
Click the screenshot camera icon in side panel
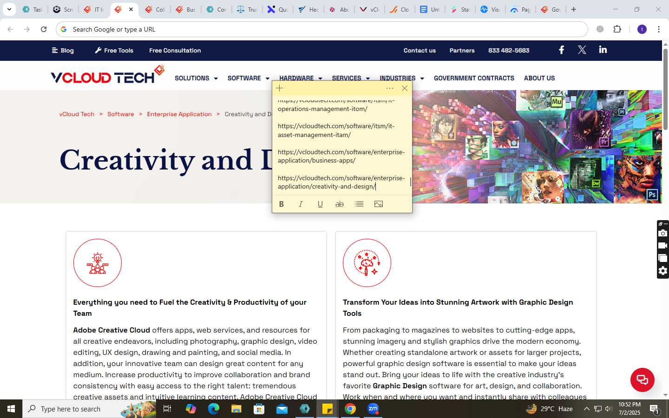tap(663, 233)
